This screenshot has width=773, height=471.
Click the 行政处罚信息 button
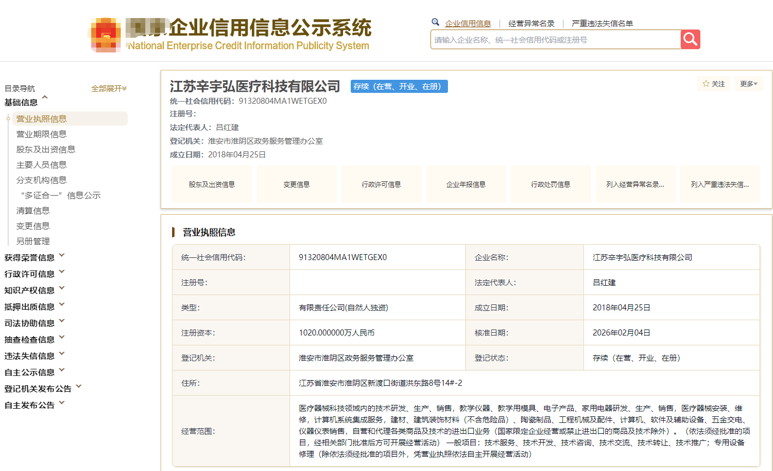tap(551, 185)
